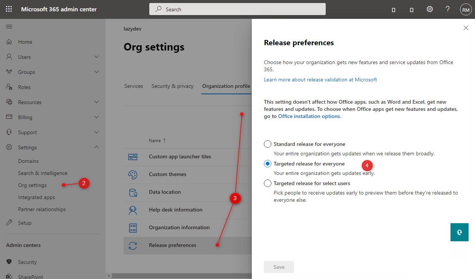Expand the Resources chevron
Viewport: 475px width, 279px height.
point(97,102)
